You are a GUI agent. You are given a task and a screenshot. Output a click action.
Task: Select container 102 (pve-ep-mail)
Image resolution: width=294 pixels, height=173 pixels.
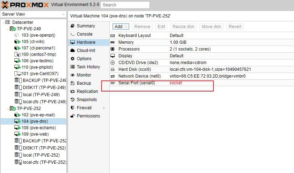click(x=38, y=115)
